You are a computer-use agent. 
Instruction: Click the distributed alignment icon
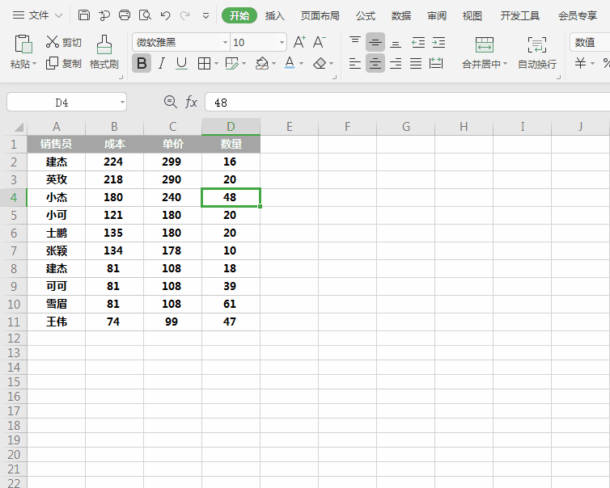click(x=436, y=63)
